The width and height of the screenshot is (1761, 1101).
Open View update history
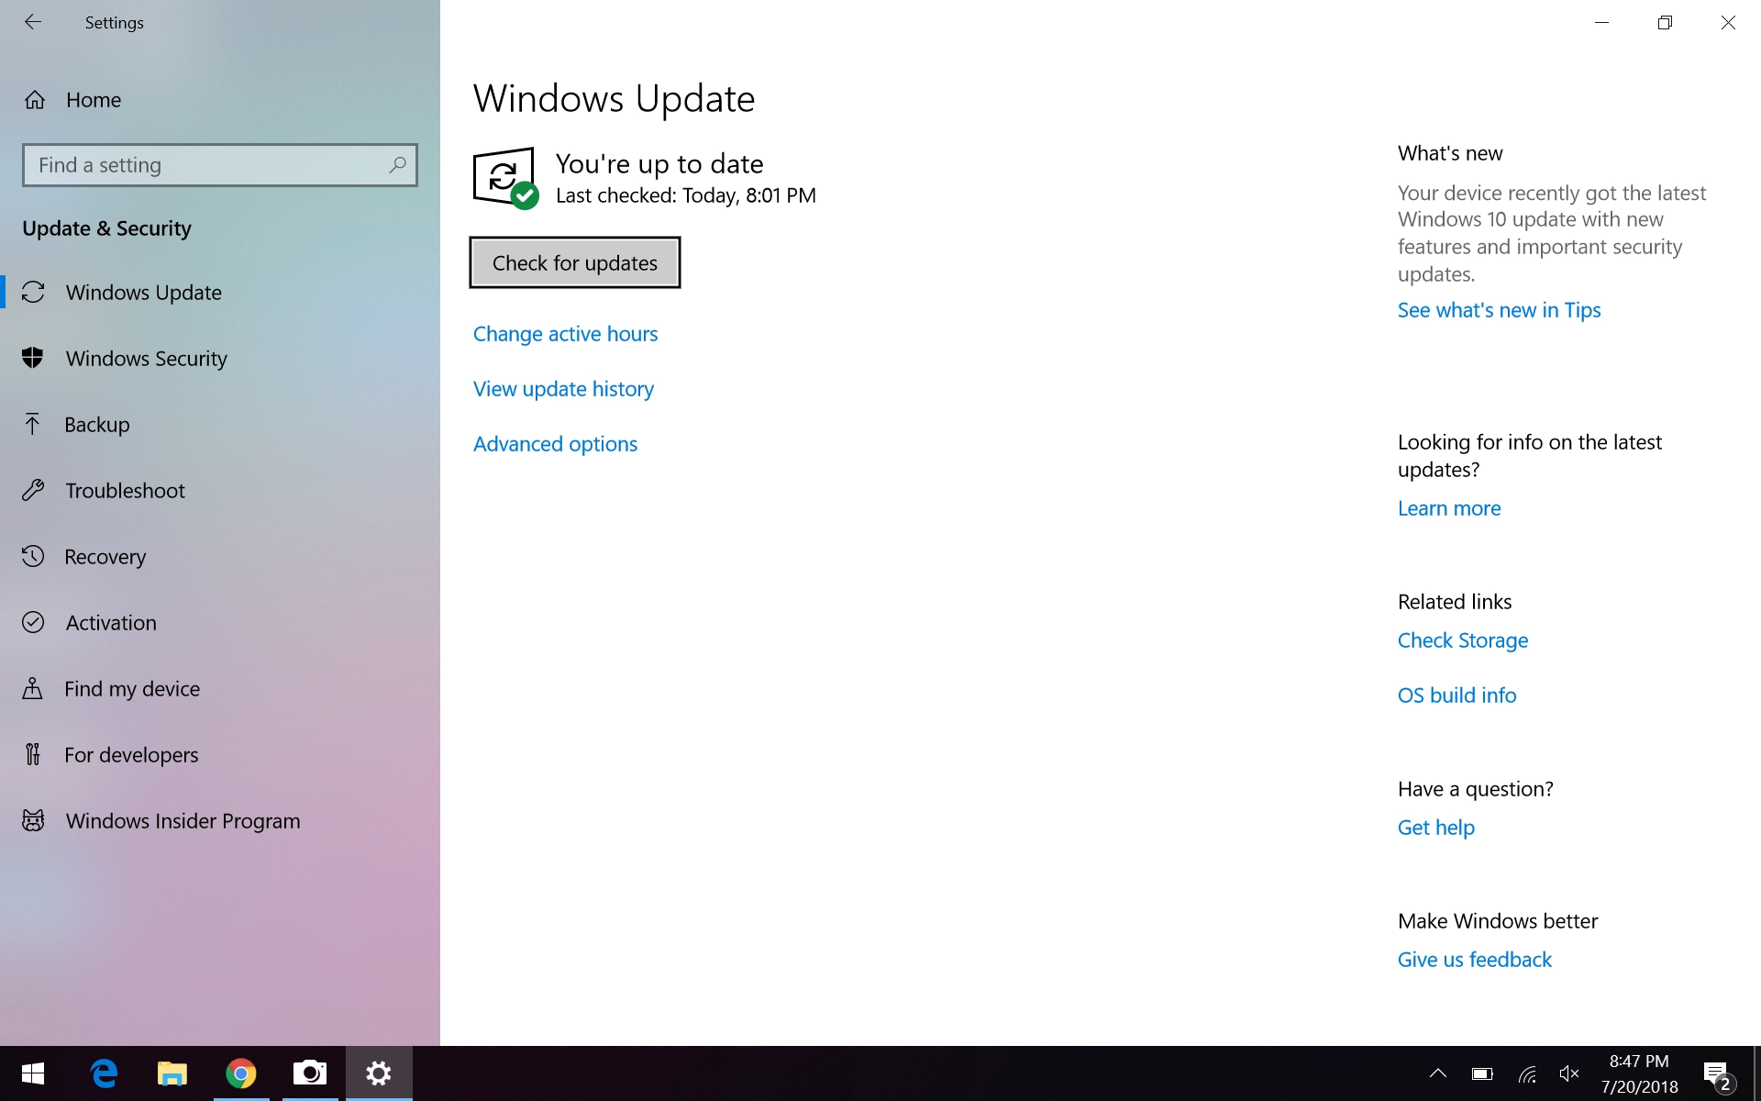click(563, 389)
